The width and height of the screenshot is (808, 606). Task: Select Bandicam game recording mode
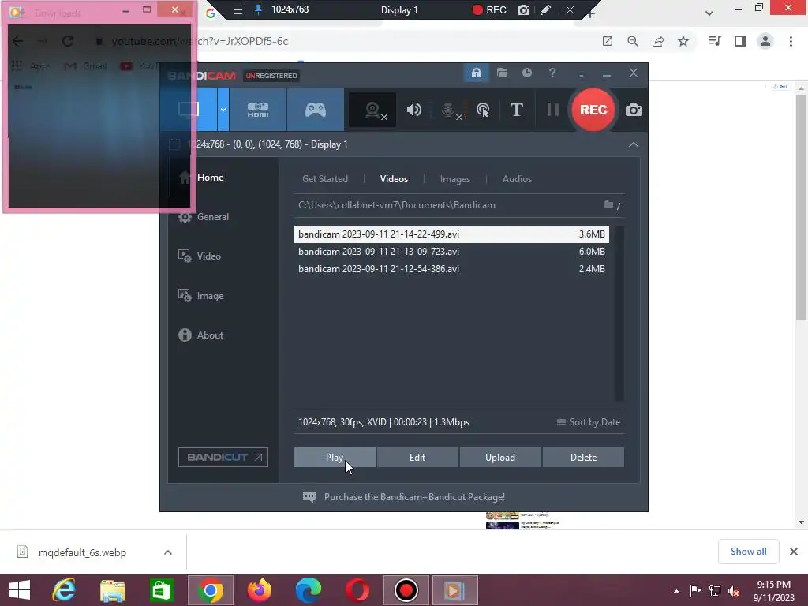click(316, 110)
